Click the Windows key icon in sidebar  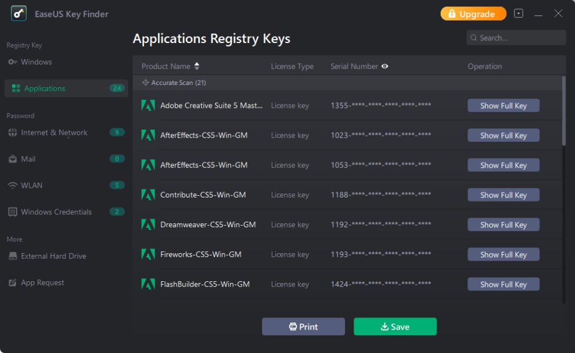[13, 62]
